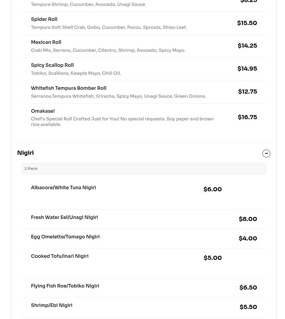Collapse the Nigiri section with minus icon
This screenshot has height=319, width=285.
[266, 153]
